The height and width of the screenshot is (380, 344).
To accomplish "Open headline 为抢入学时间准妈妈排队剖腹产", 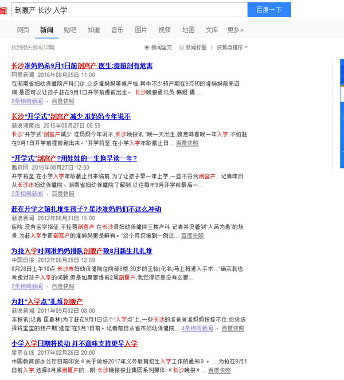I will pyautogui.click(x=82, y=251).
